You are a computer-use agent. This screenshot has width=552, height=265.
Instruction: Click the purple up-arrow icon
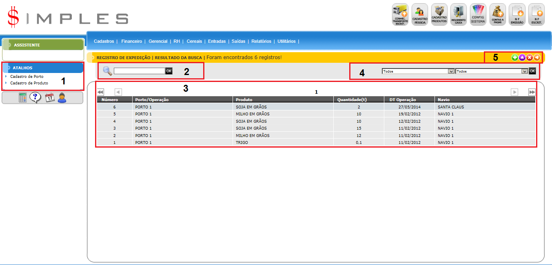coord(522,57)
